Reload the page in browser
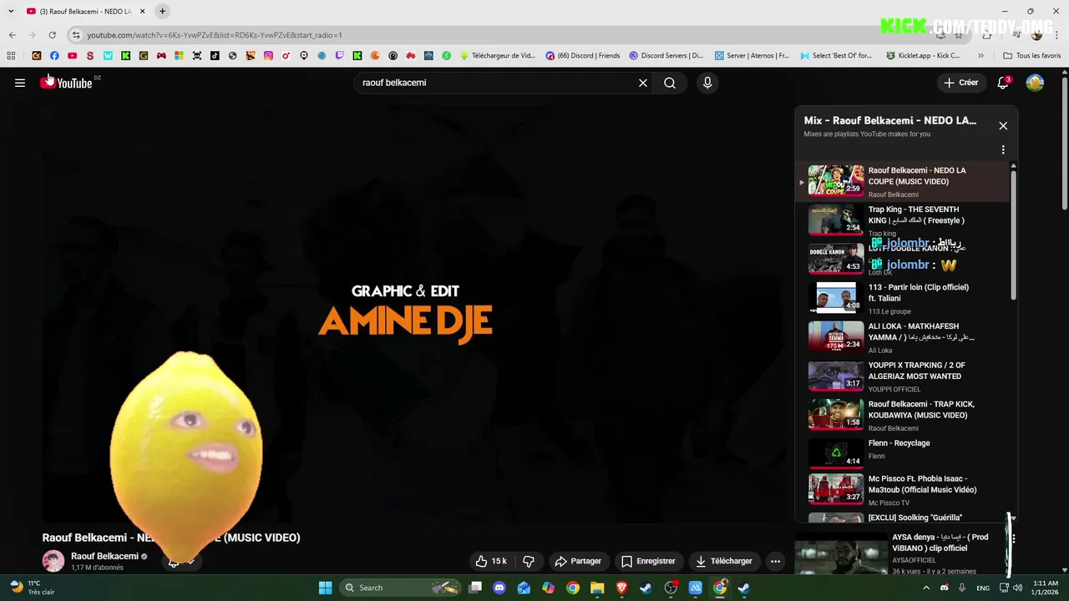Viewport: 1069px width, 601px height. coord(52,35)
